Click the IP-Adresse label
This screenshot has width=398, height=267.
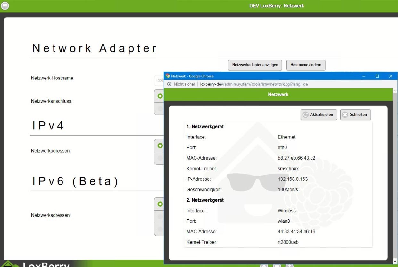tap(199, 179)
